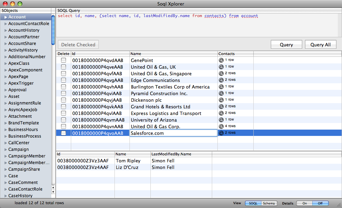Click LastModifiedBy.Name column header
This screenshot has height=208, width=342.
point(181,154)
